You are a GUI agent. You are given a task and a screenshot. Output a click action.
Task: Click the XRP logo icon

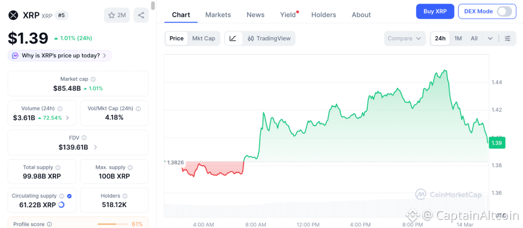click(x=13, y=15)
